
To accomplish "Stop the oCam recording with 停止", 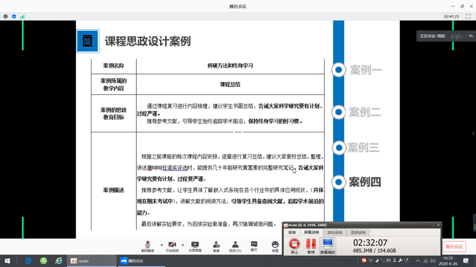I will tap(294, 245).
